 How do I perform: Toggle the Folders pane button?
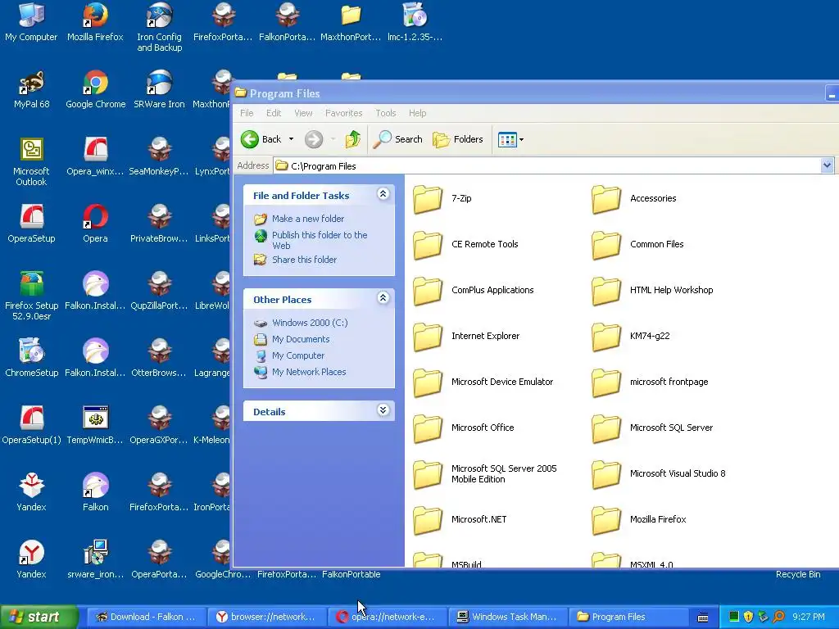click(x=458, y=139)
